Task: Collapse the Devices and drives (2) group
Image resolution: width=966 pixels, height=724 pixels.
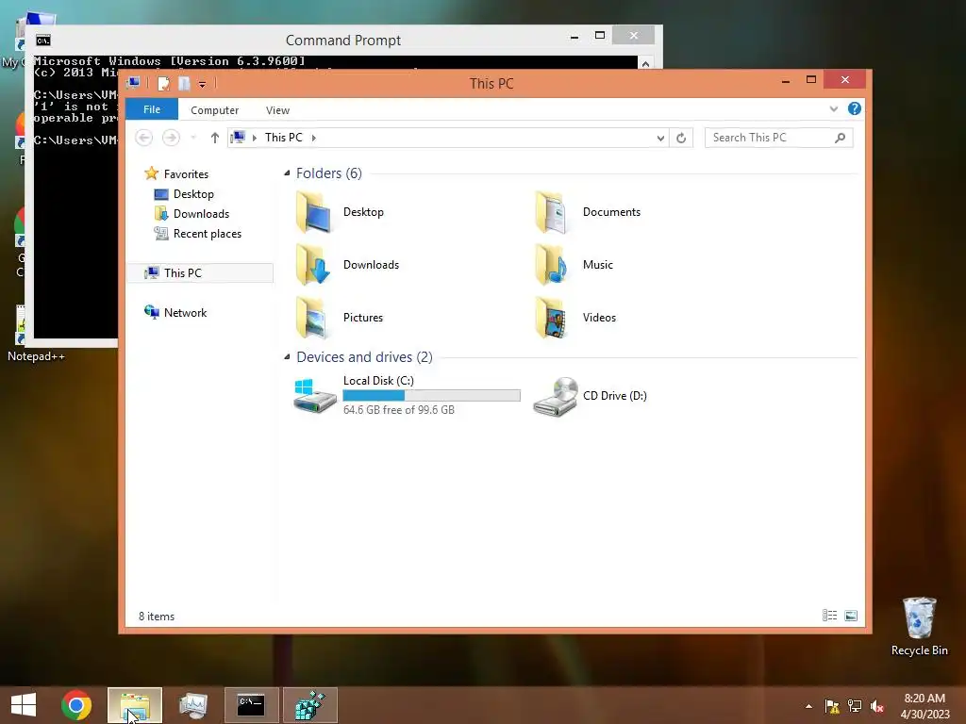Action: pyautogui.click(x=287, y=357)
